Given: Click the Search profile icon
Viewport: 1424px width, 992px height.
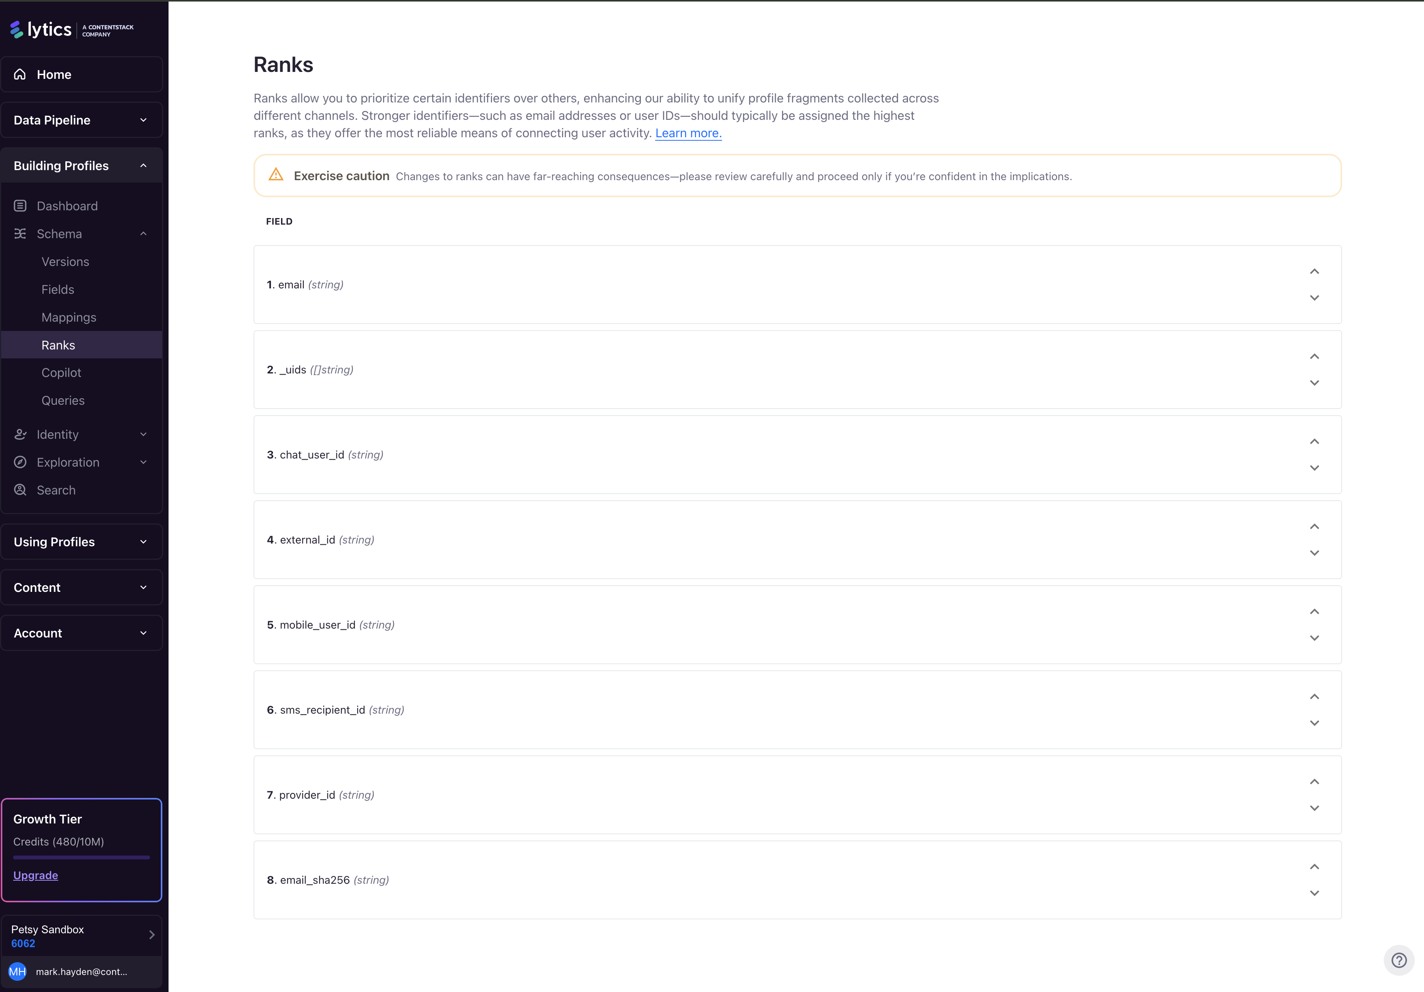Looking at the screenshot, I should pos(20,490).
